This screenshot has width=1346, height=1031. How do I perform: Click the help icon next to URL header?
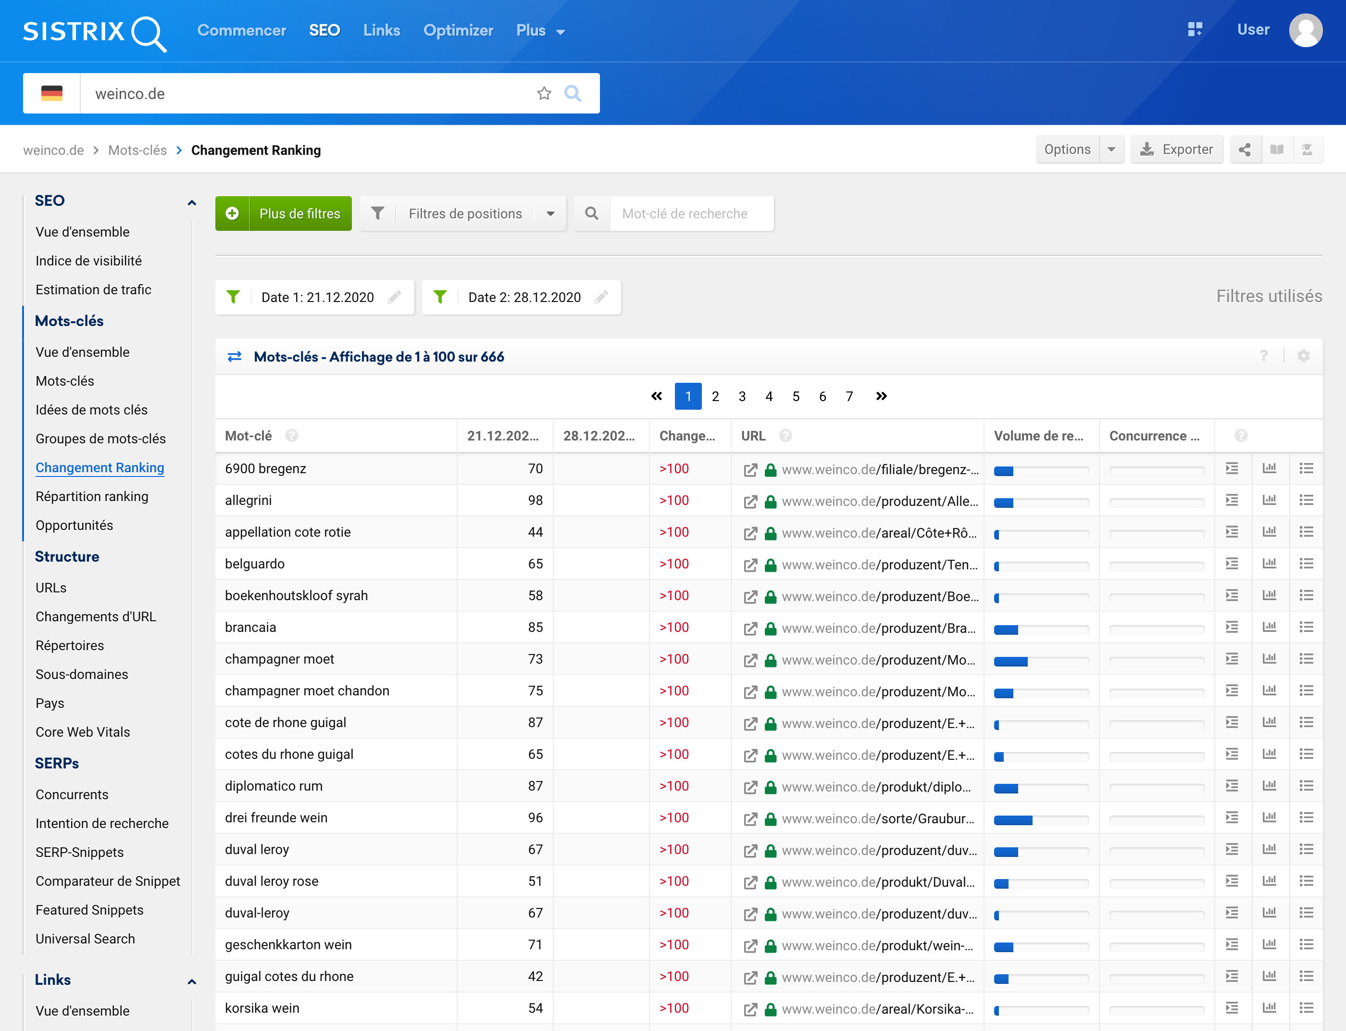[x=785, y=436]
